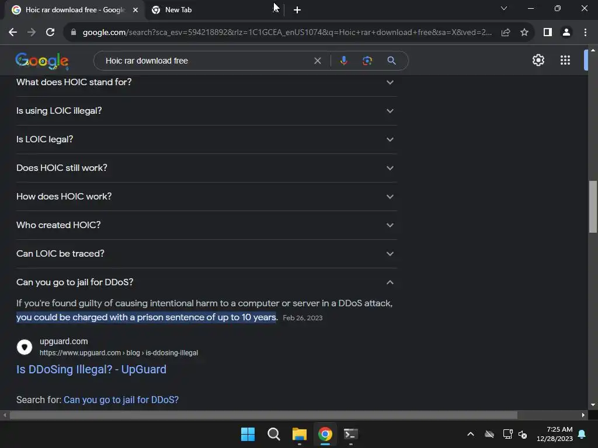The height and width of the screenshot is (448, 598).
Task: Open a new tab with plus button
Action: click(x=297, y=10)
